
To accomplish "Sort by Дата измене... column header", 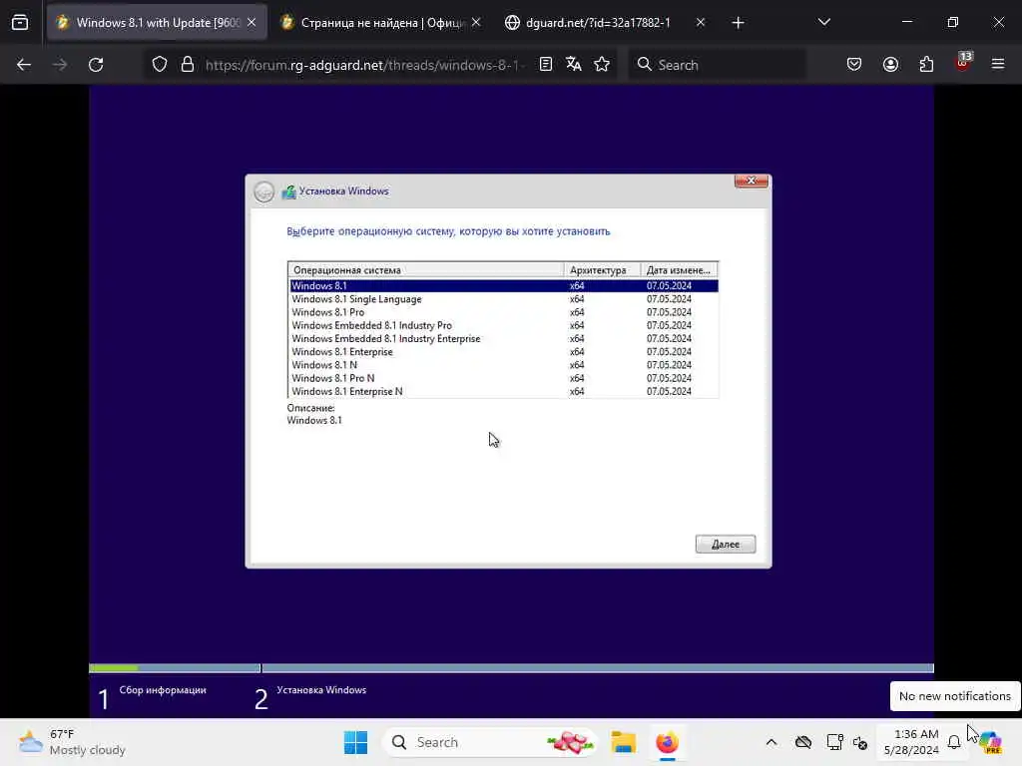I will coord(679,269).
